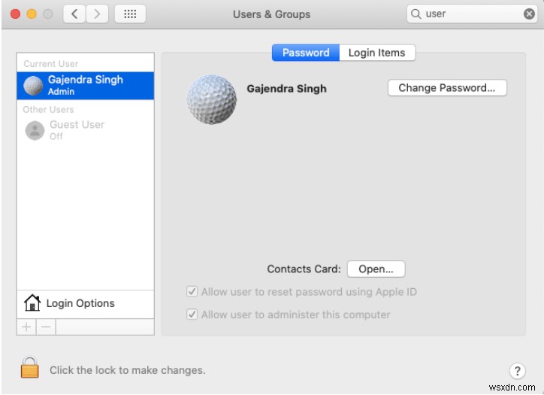Go forward with the right chevron button

coord(97,14)
